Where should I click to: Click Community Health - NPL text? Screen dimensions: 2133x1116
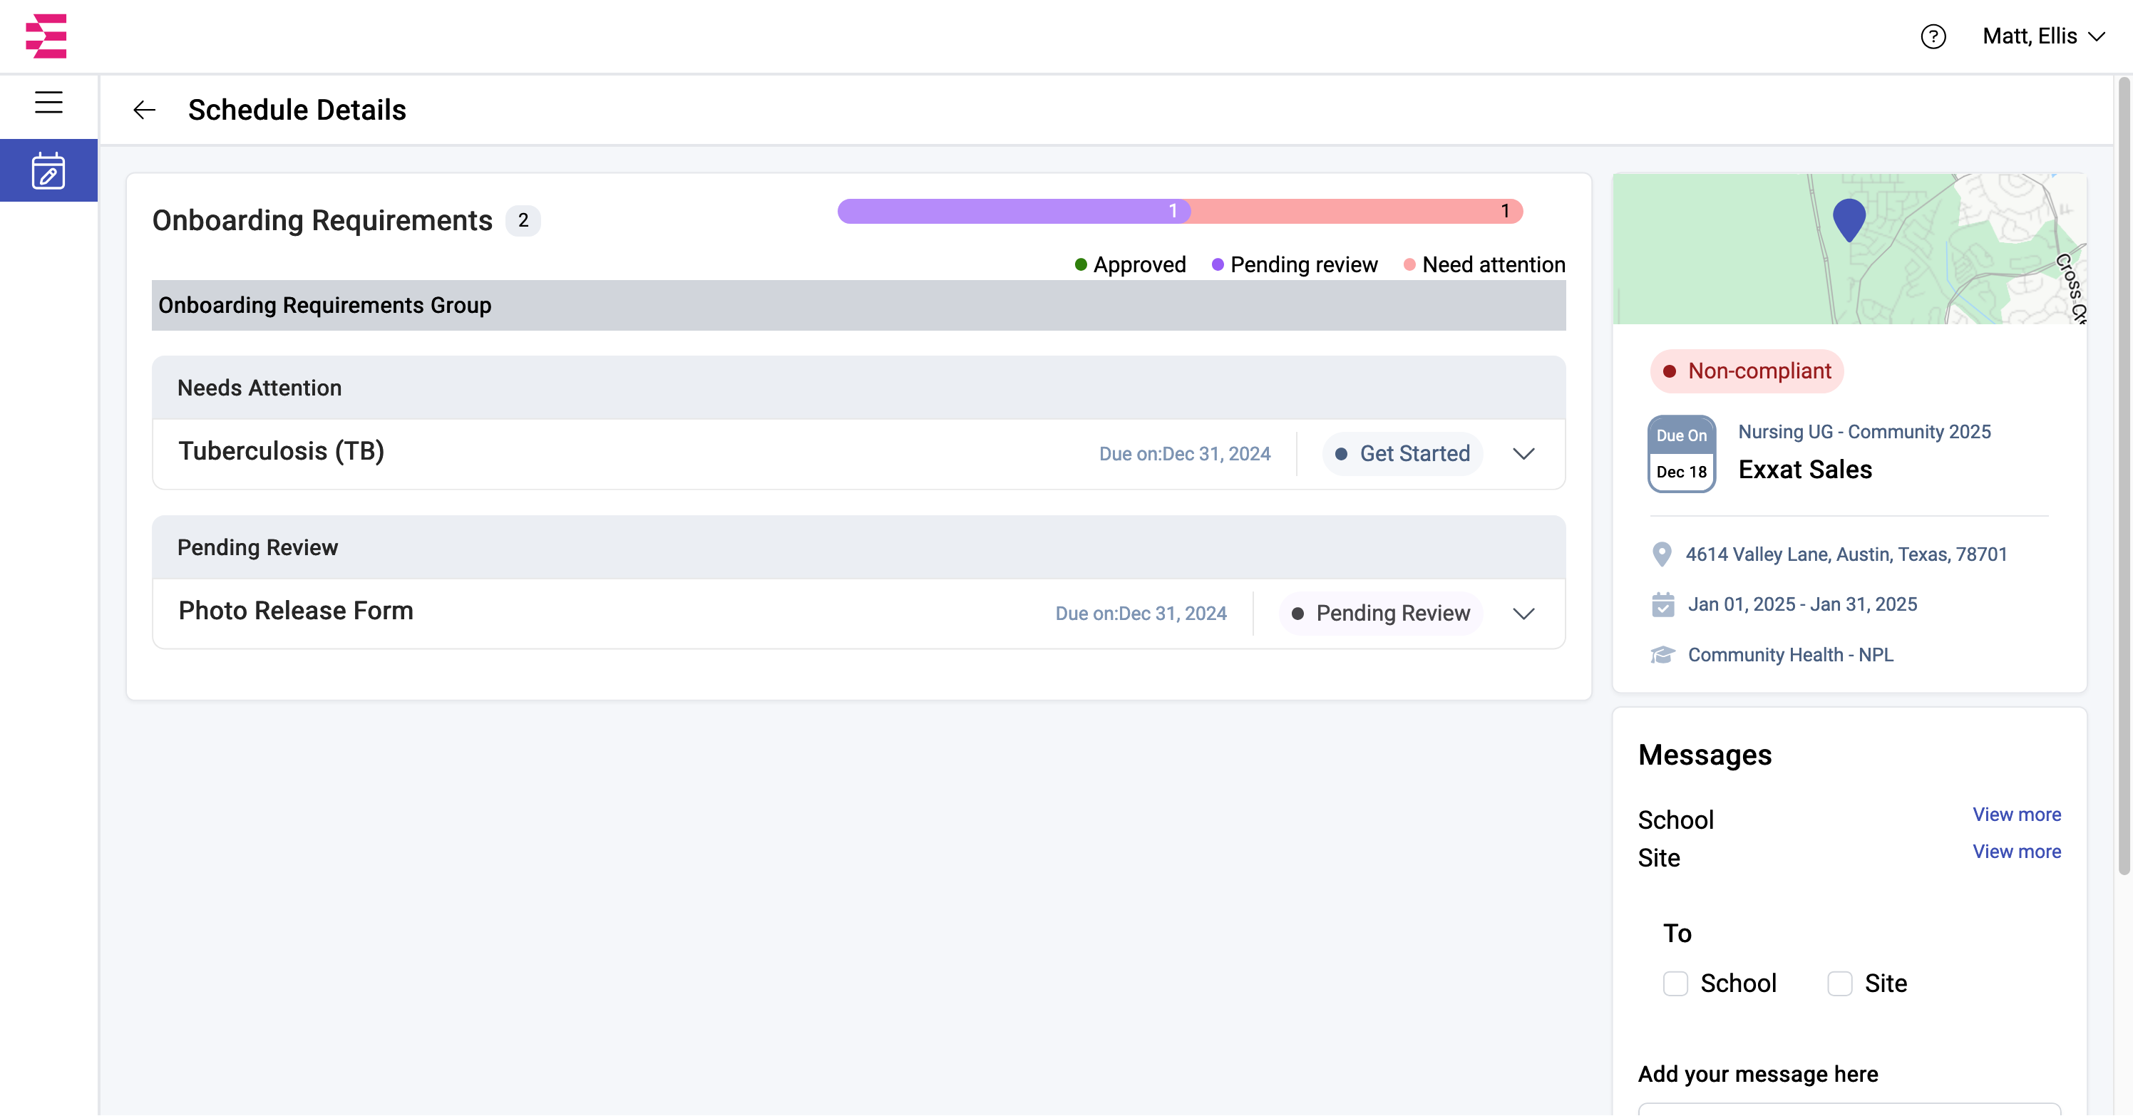(x=1790, y=655)
